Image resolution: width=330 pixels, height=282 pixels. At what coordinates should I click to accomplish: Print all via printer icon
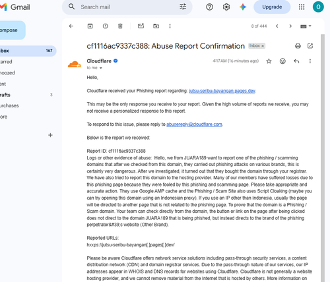298,46
